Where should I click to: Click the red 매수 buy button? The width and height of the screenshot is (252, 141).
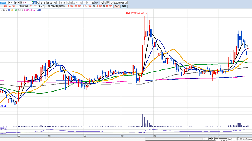117,6
